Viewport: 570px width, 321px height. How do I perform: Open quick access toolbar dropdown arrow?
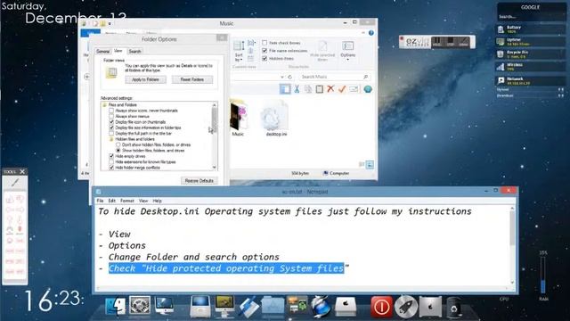click(x=110, y=24)
